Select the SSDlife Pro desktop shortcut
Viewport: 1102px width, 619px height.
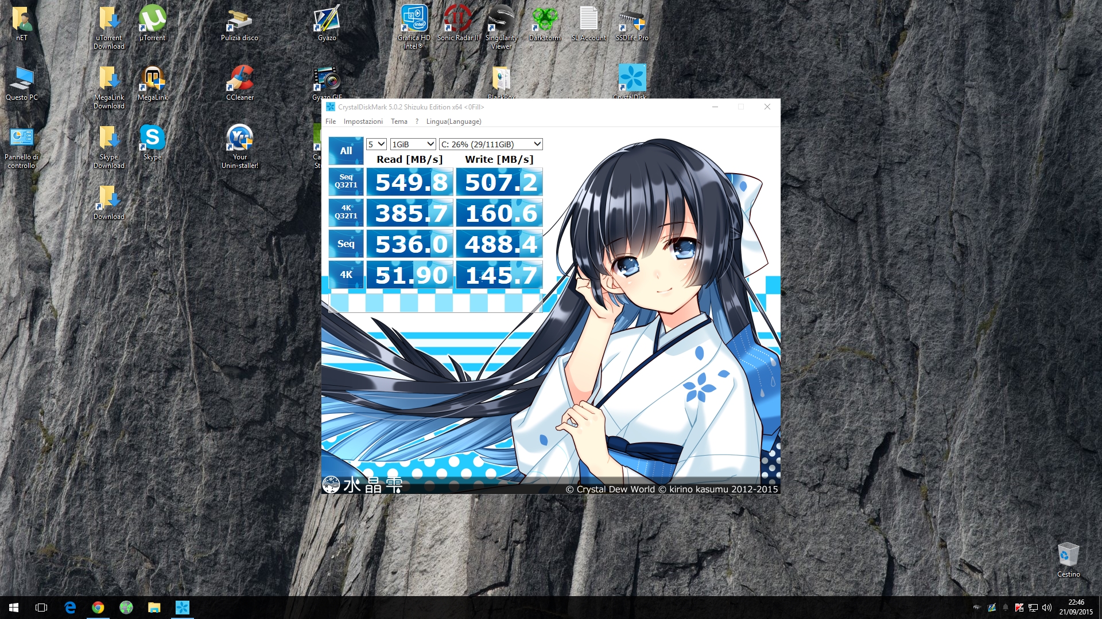(631, 23)
